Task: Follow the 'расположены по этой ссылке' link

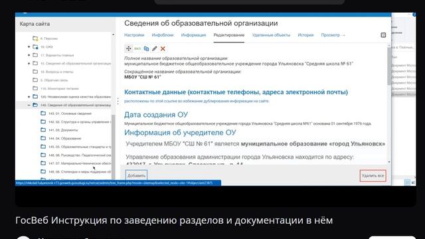Action: pyautogui.click(x=197, y=101)
